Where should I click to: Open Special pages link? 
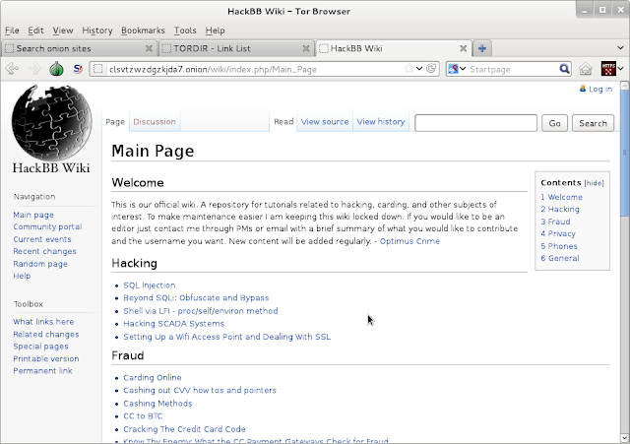click(x=40, y=347)
